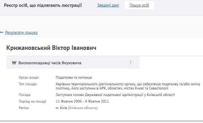This screenshot has width=203, height=123.
Task: Click the left arrow back icon
Action: 2,33
